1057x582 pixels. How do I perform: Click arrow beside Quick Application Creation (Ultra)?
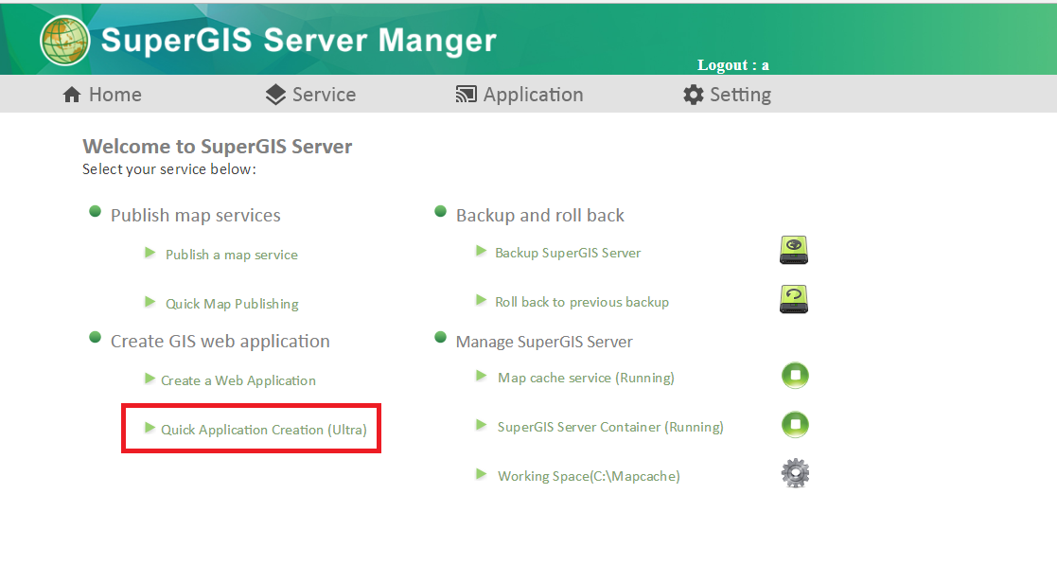150,429
